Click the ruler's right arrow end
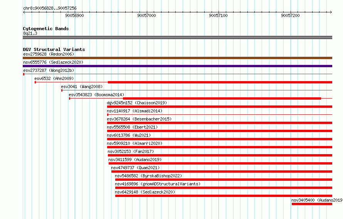This screenshot has width=343, height=219. click(x=331, y=12)
